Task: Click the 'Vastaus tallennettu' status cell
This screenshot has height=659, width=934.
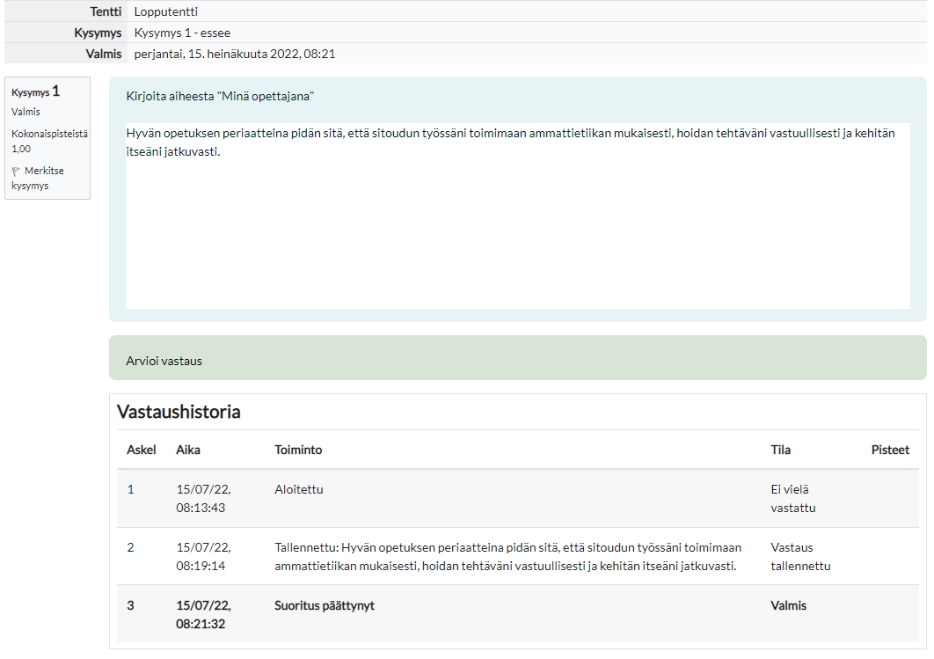Action: coord(799,557)
